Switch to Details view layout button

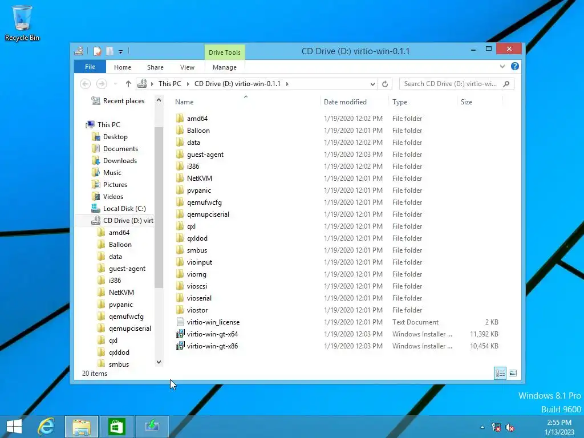tap(500, 373)
